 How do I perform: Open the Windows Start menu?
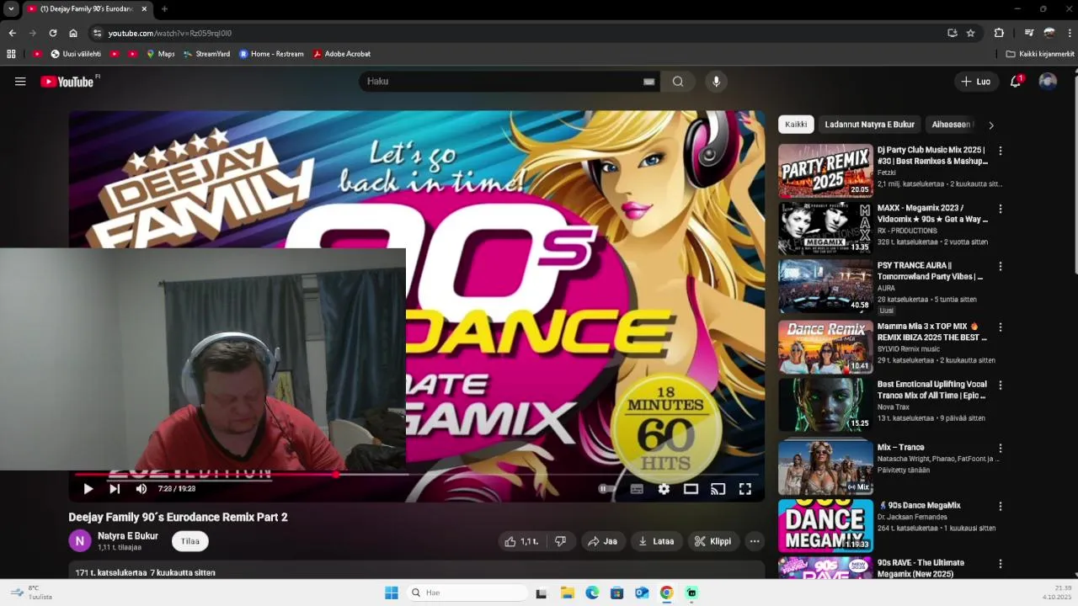point(392,593)
